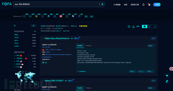The height and width of the screenshot is (91, 173).
Task: Open the API link
Action: click(138, 27)
